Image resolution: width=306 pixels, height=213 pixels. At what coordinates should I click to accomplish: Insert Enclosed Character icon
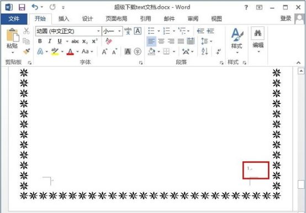(138, 52)
